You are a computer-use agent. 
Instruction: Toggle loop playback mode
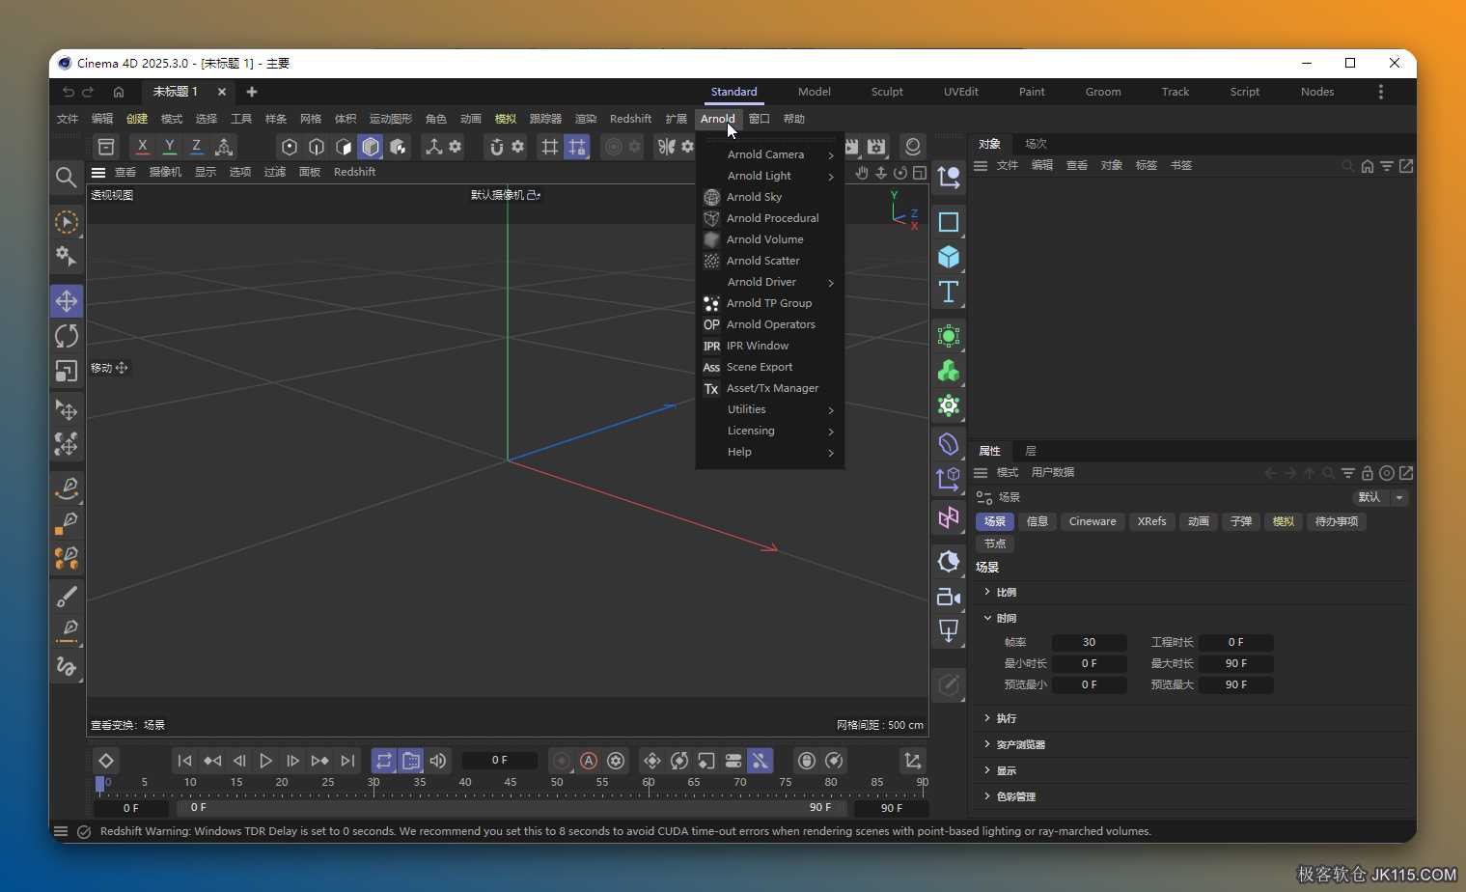pyautogui.click(x=384, y=761)
